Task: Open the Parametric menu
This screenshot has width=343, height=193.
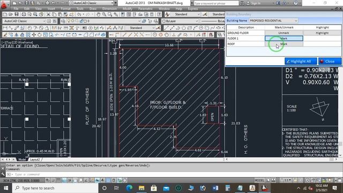Action: click(145, 9)
